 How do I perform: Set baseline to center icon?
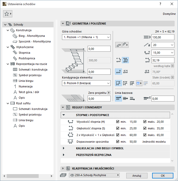click(125, 98)
